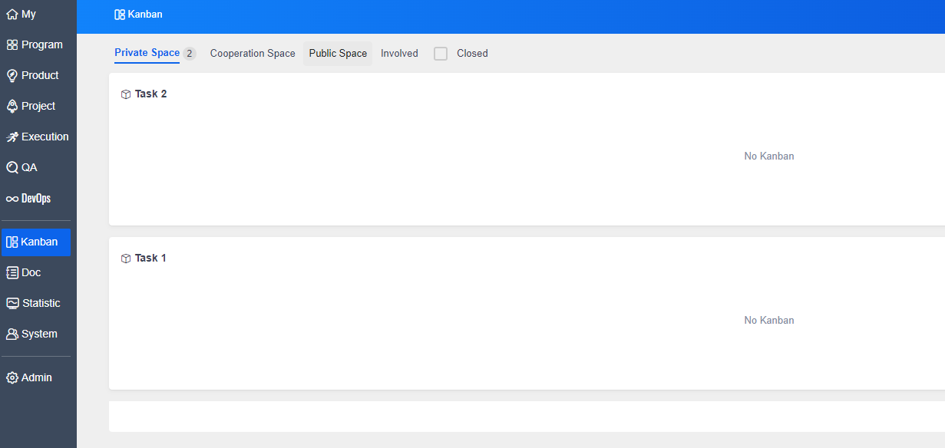The image size is (945, 448).
Task: Open QA via its magnifier icon
Action: 12,168
